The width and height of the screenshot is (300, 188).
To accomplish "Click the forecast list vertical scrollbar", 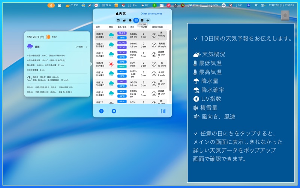I will click(170, 61).
